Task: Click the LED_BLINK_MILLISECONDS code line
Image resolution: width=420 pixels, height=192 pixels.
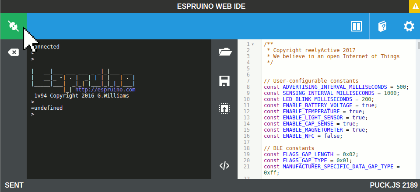Action: tap(319, 99)
